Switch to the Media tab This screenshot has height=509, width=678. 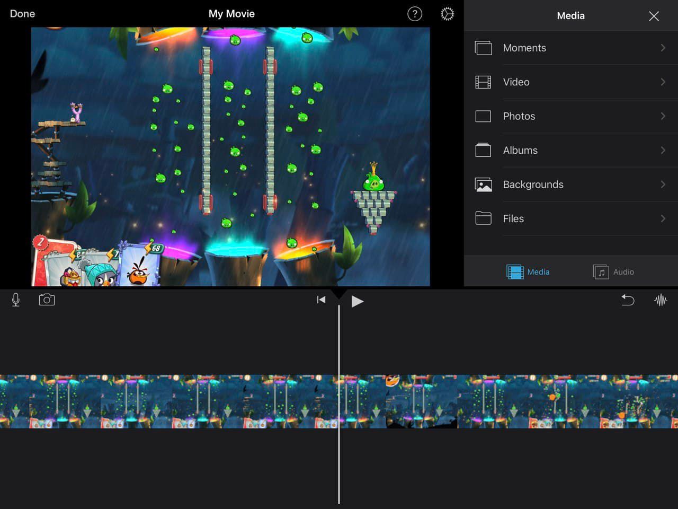[x=528, y=272]
